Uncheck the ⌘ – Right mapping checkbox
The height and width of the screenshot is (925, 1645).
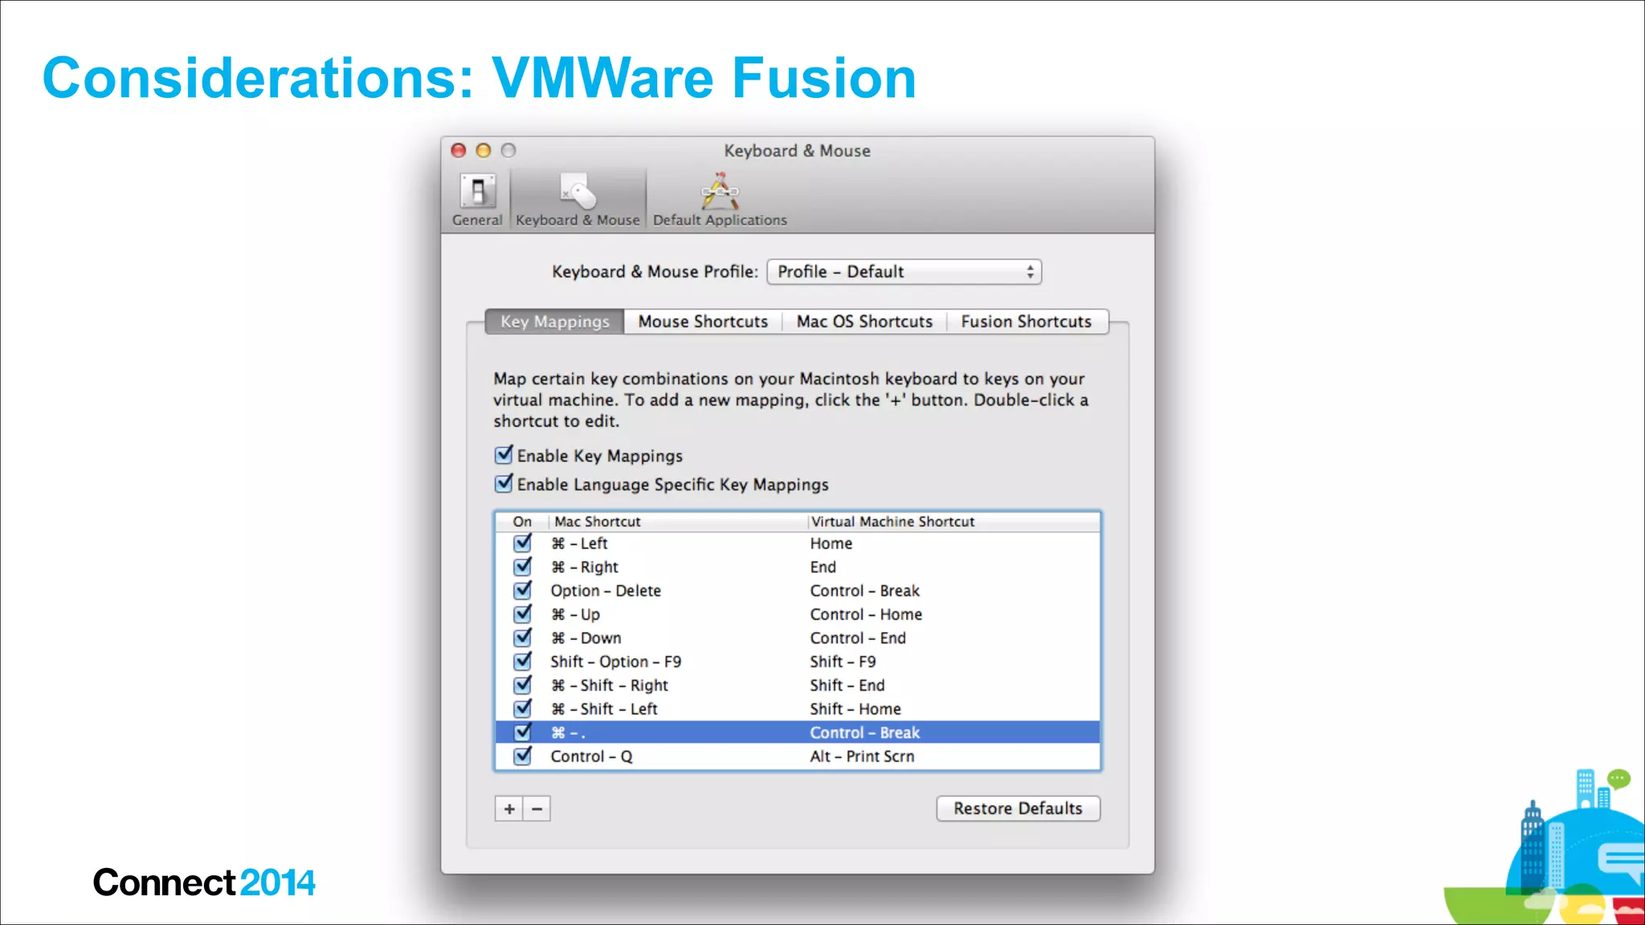pos(522,567)
